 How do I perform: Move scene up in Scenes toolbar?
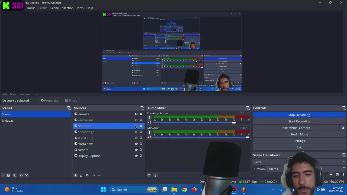point(21,175)
